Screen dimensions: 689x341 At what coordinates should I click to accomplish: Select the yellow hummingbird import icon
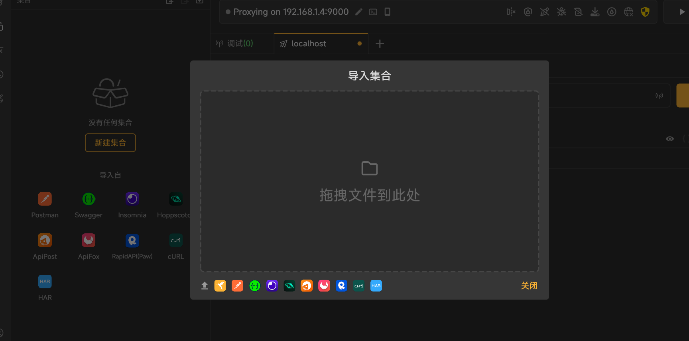coord(220,286)
